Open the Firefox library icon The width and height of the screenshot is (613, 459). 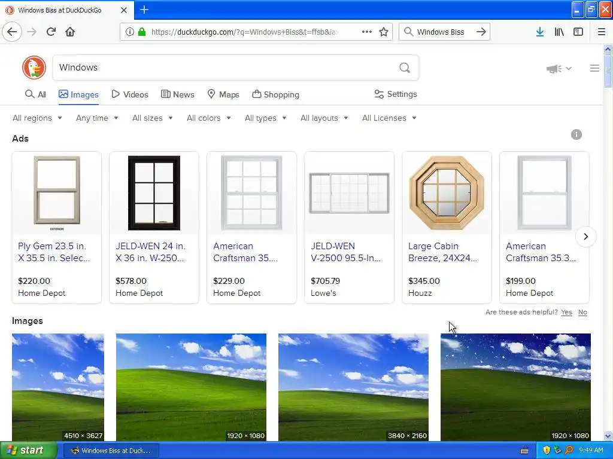click(x=559, y=32)
